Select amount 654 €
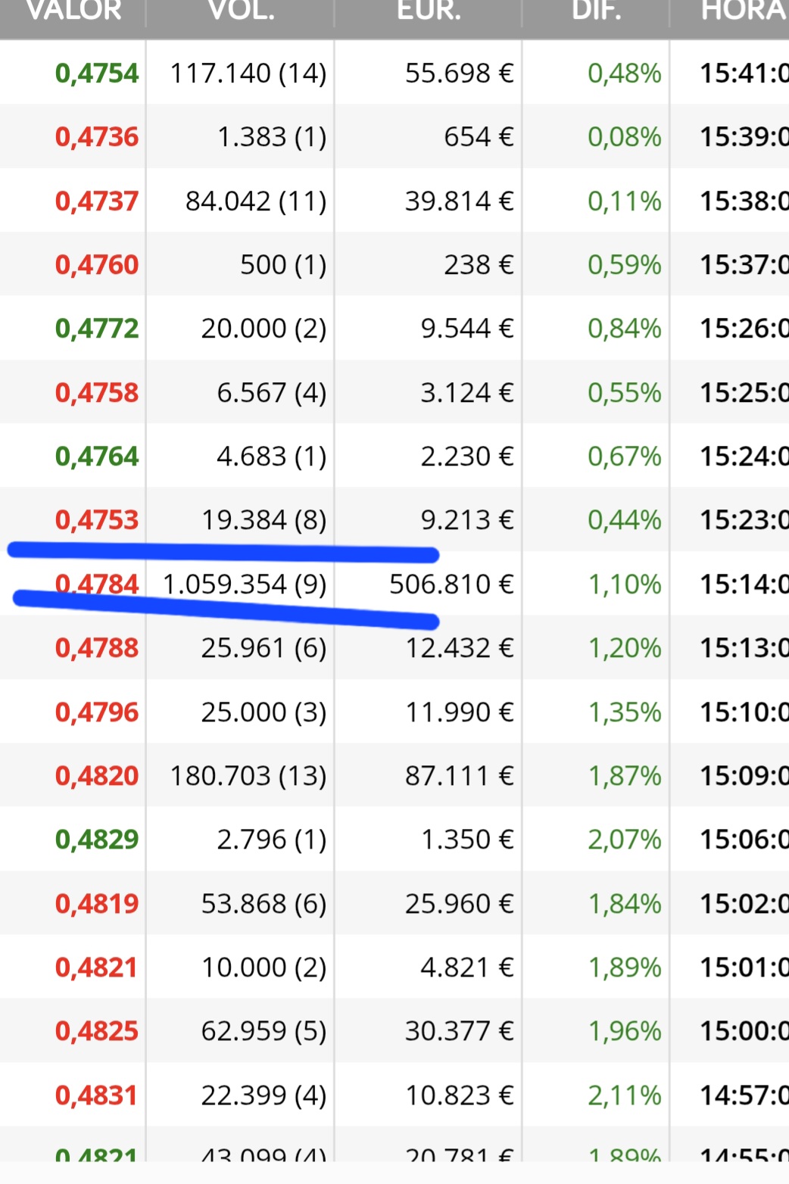Screen dimensions: 789x1184 [479, 137]
